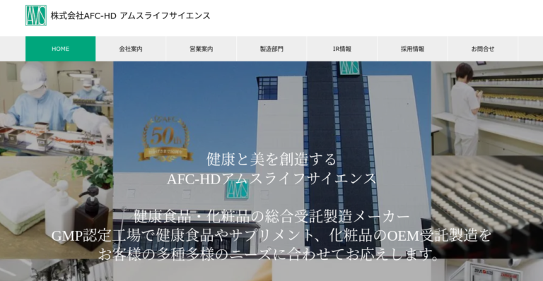The width and height of the screenshot is (543, 281).
Task: Open the 50th anniversary gold emblem
Action: coord(165,139)
